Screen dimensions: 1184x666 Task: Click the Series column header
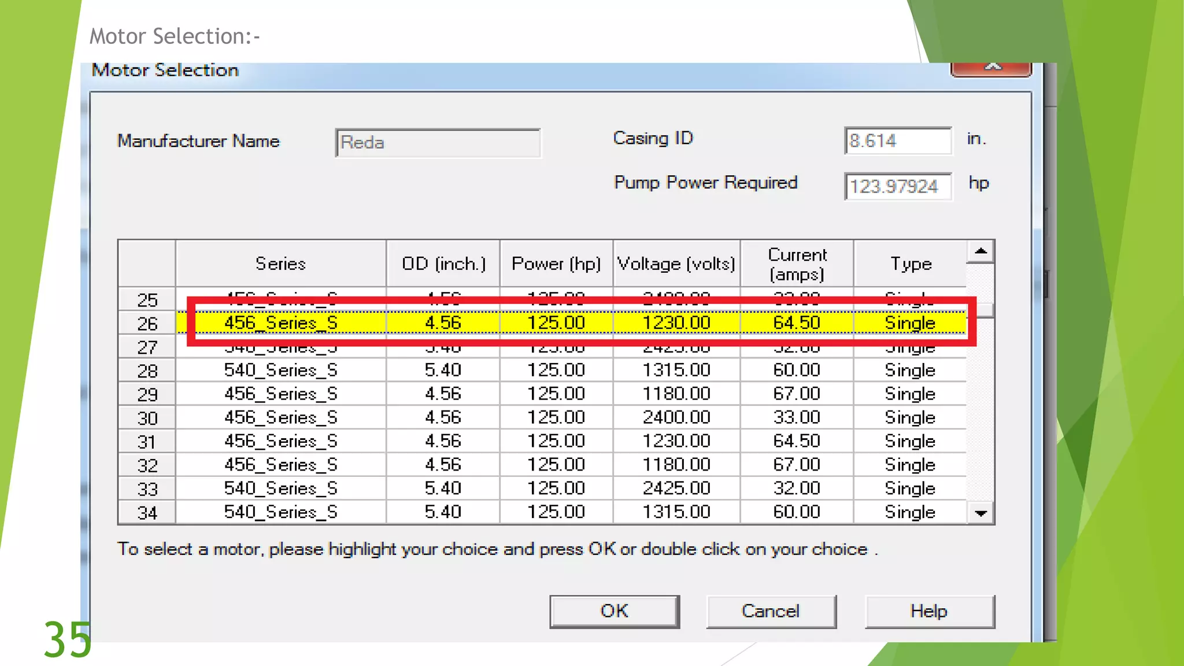(280, 264)
